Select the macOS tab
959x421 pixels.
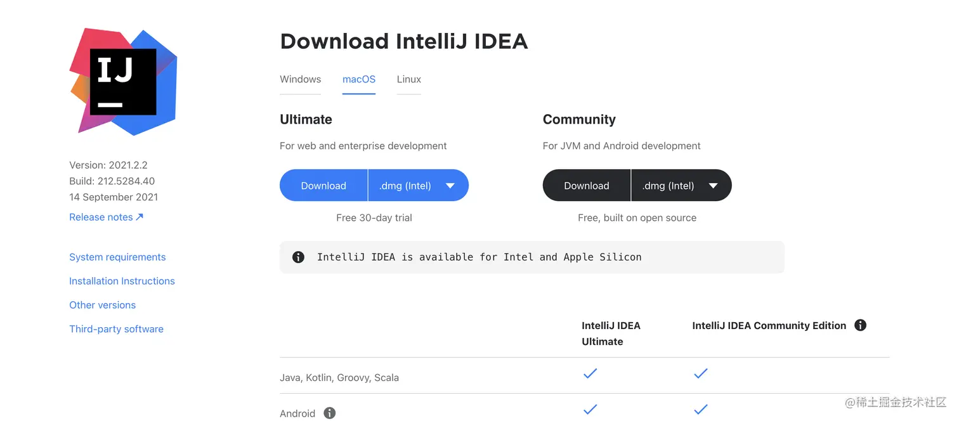point(359,79)
